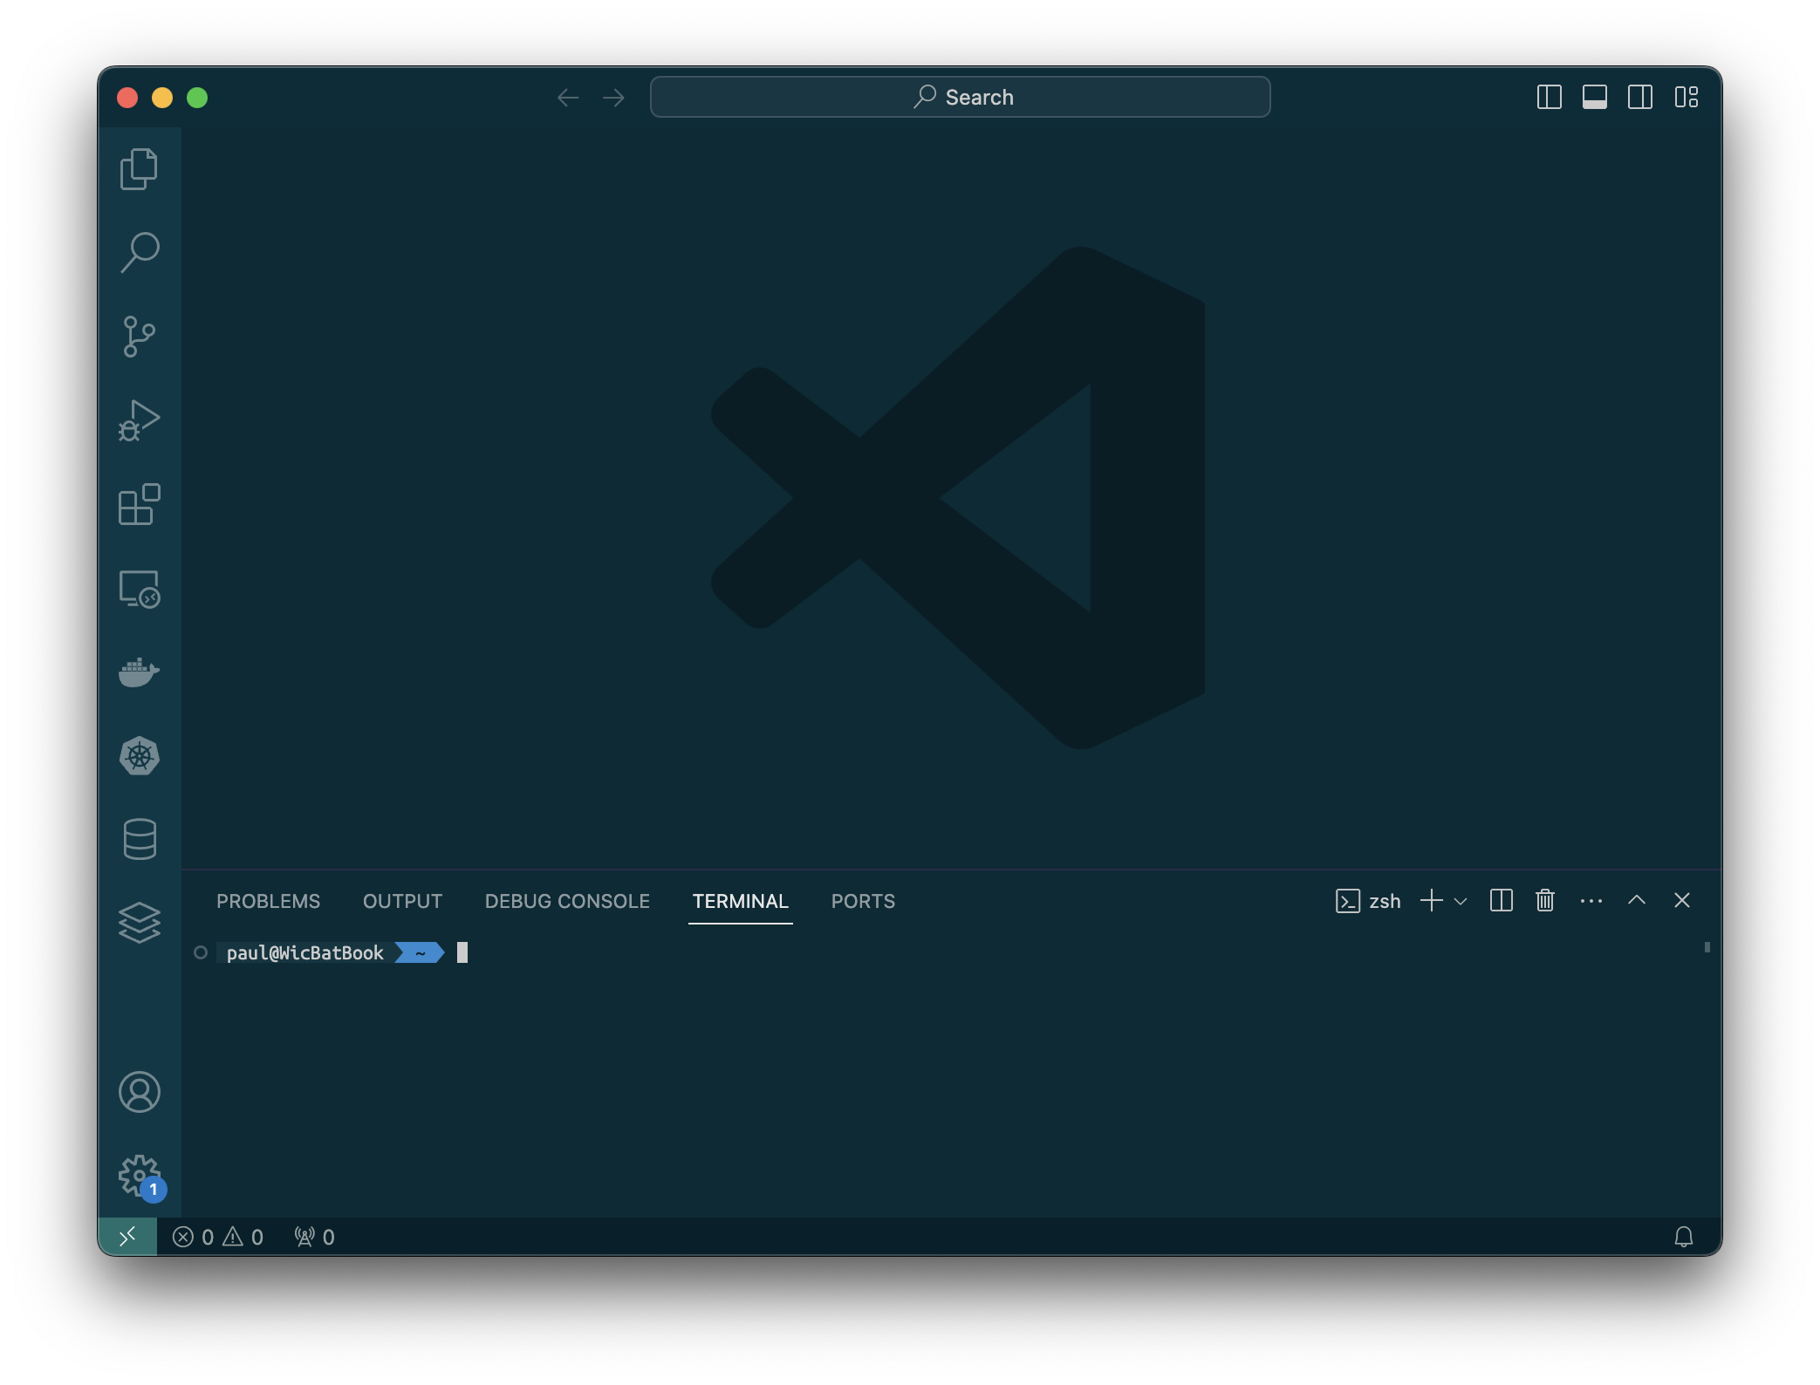Open the Kubernetes view

coord(139,756)
